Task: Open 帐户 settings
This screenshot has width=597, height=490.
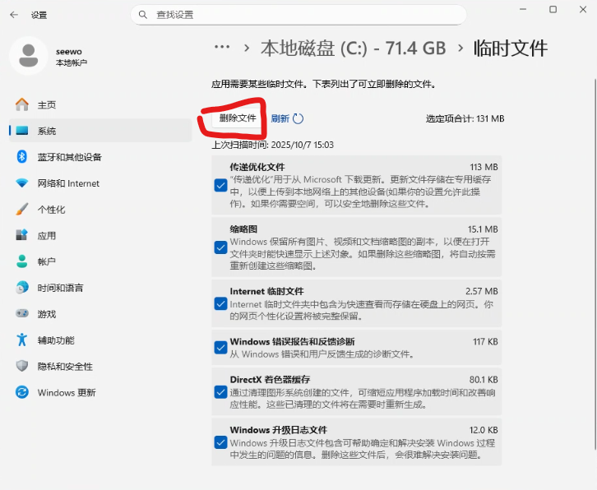Action: pos(100,261)
